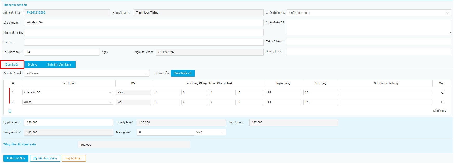
Task: Click the Gói unit cell
Action: 133,102
